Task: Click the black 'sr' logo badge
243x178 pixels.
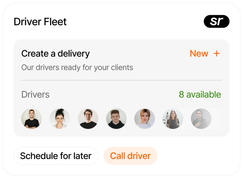Action: point(216,21)
